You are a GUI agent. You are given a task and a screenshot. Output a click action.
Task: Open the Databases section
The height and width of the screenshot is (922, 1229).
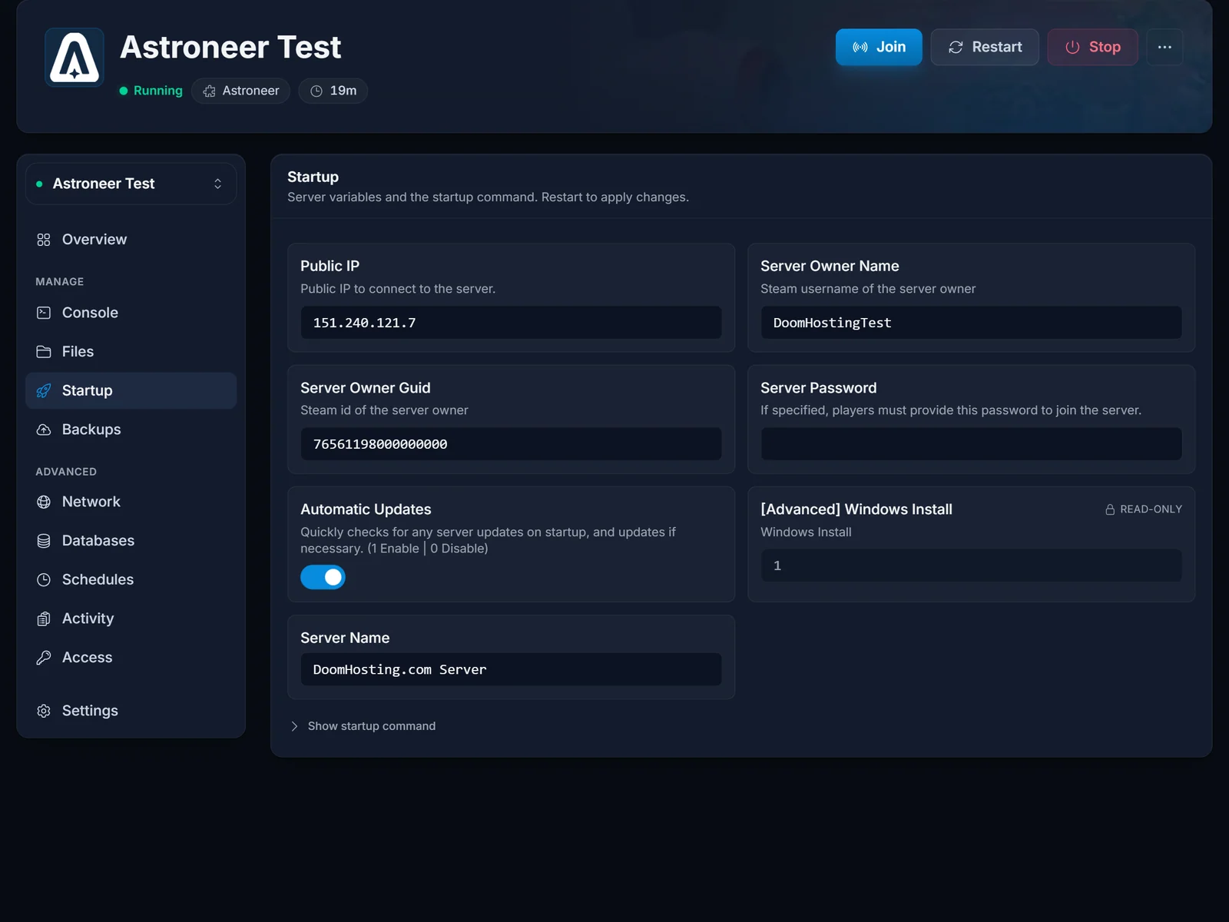tap(131, 541)
